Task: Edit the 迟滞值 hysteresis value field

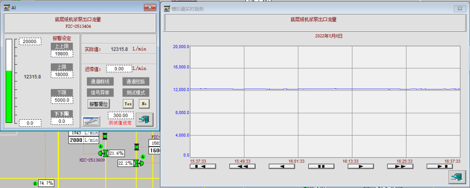Action: point(119,69)
